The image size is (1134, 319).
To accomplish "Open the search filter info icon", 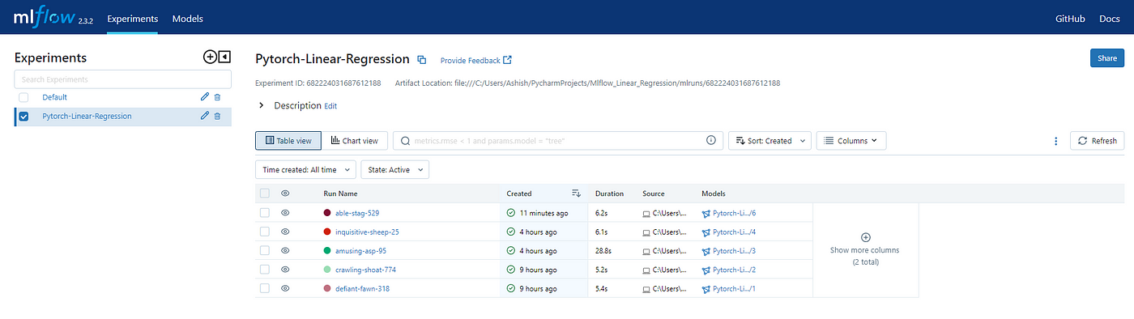I will (x=711, y=140).
